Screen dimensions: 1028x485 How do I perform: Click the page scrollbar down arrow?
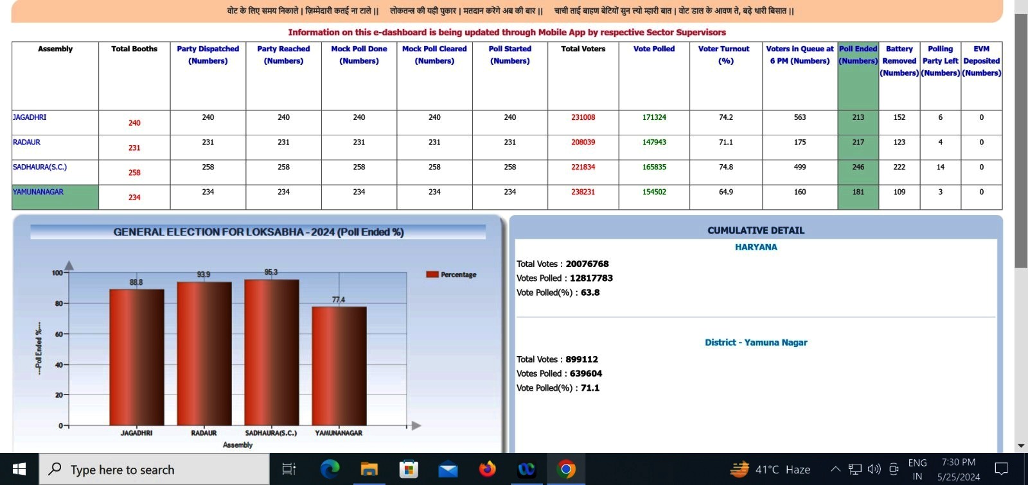(1021, 446)
